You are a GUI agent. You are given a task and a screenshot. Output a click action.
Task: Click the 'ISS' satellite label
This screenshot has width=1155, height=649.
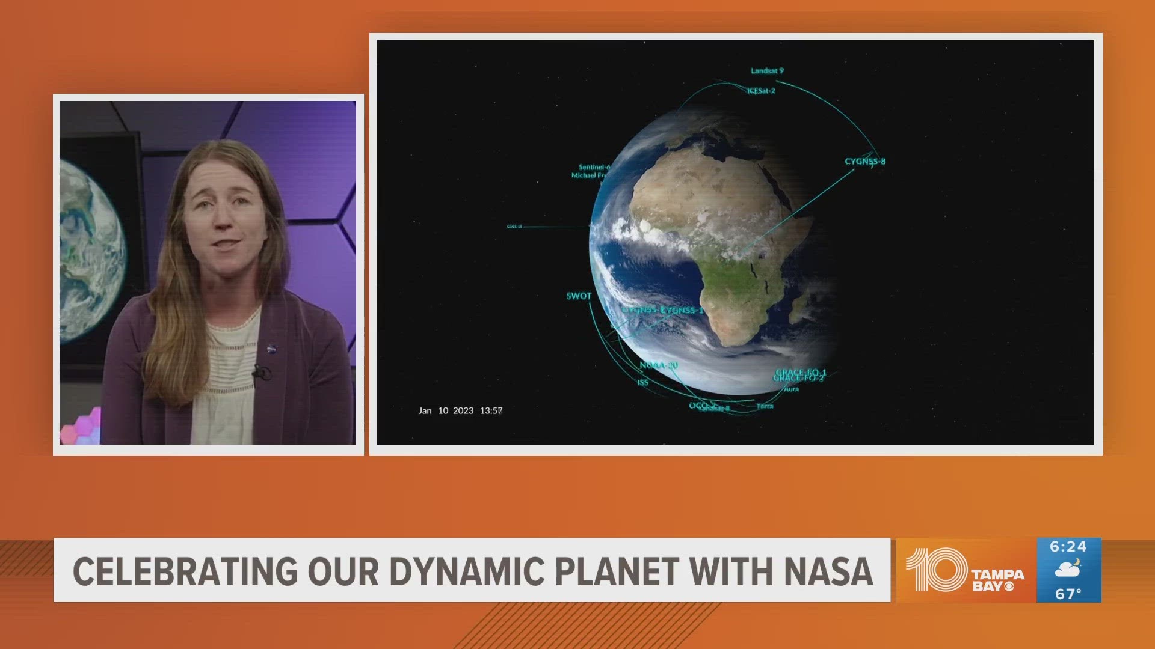tap(643, 382)
